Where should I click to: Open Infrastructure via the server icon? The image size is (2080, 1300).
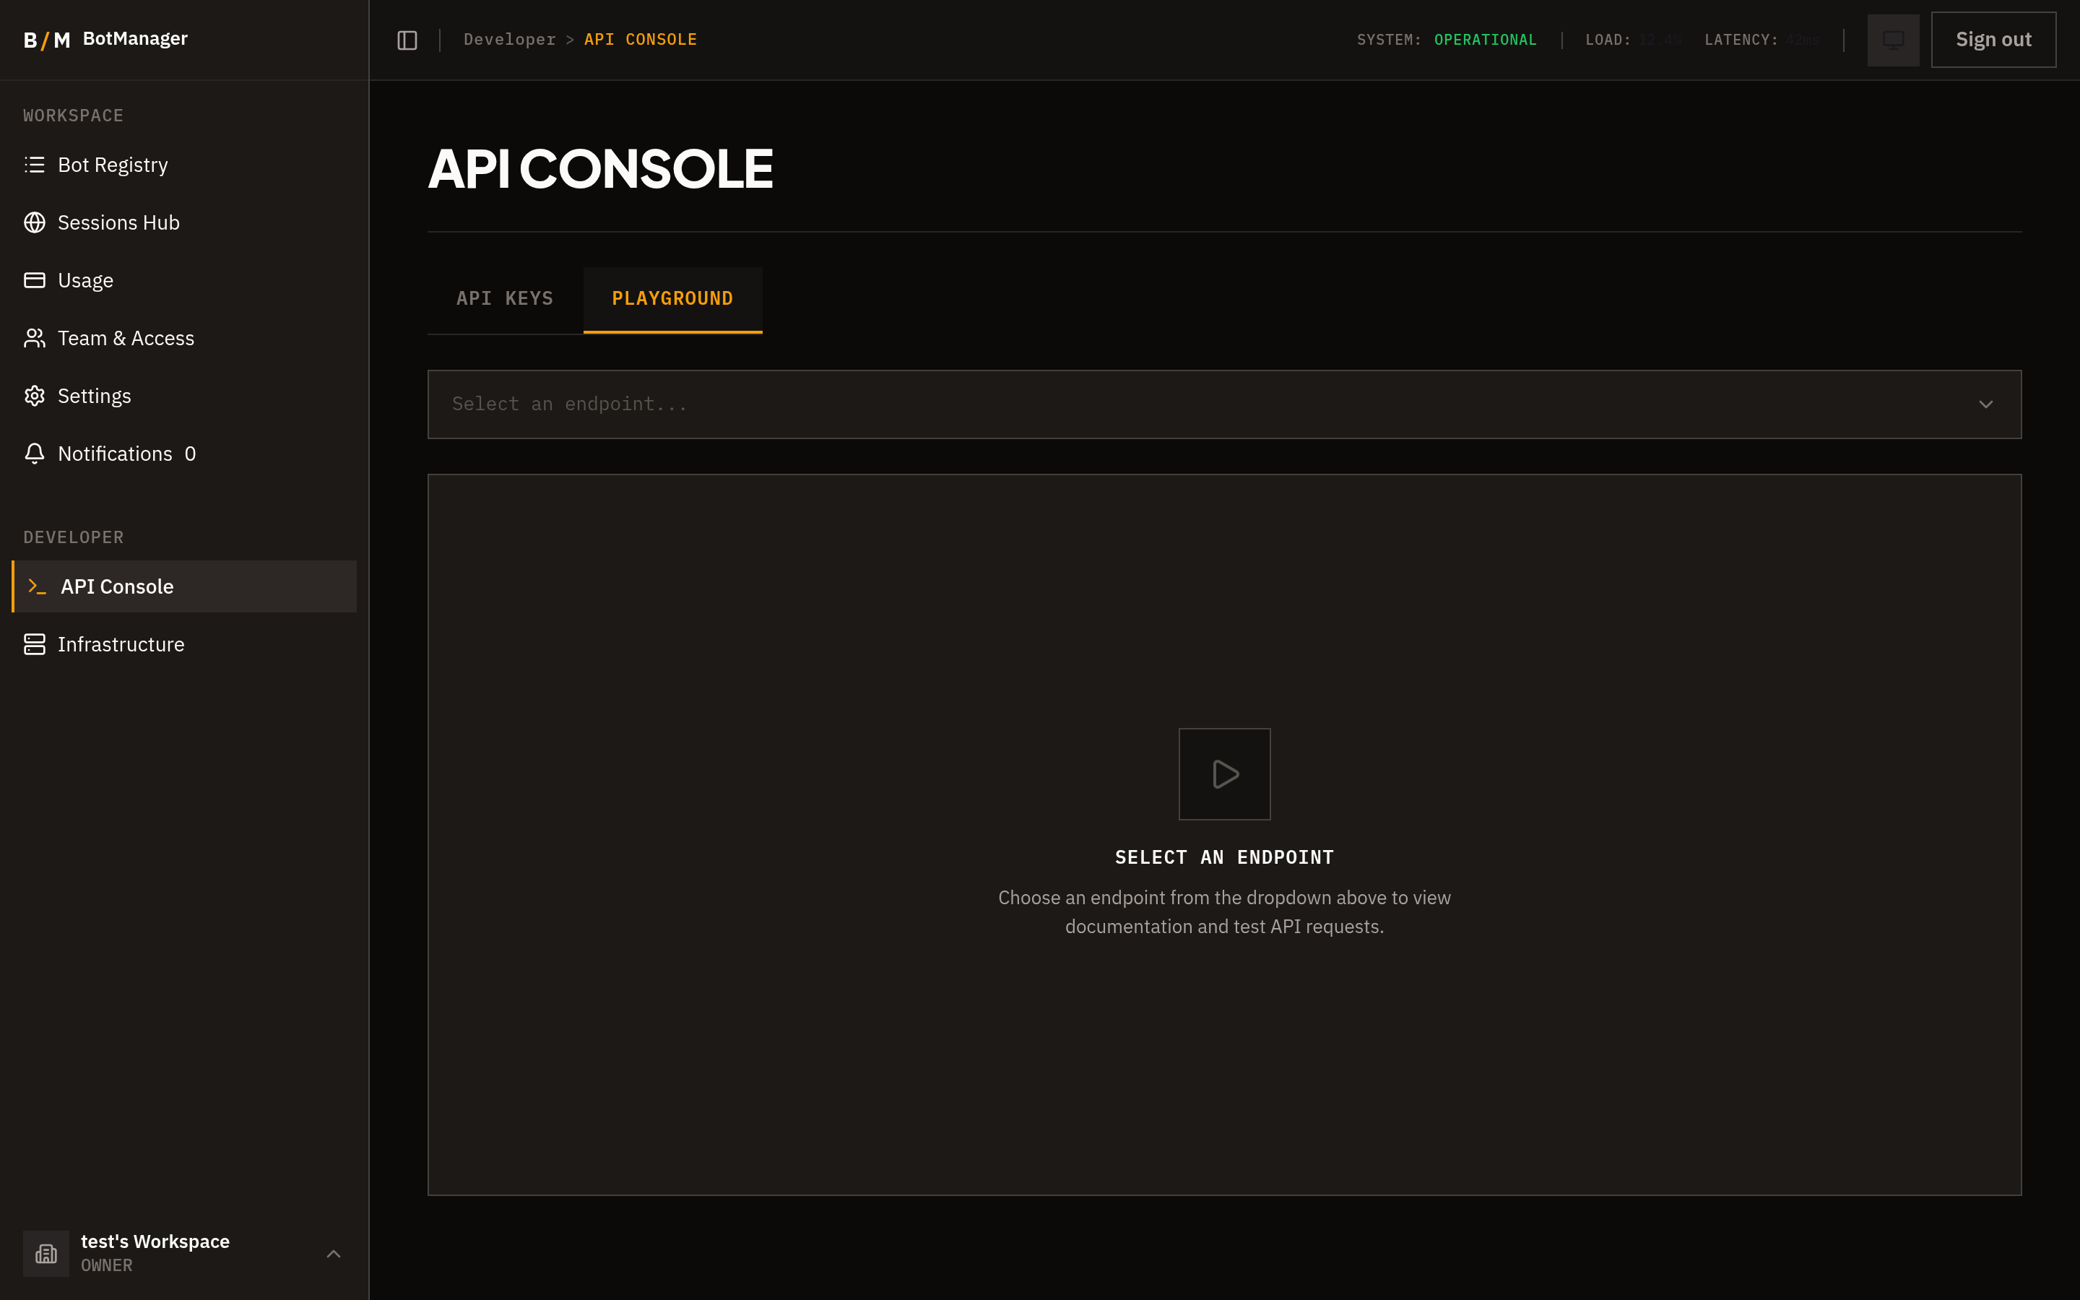[x=35, y=644]
